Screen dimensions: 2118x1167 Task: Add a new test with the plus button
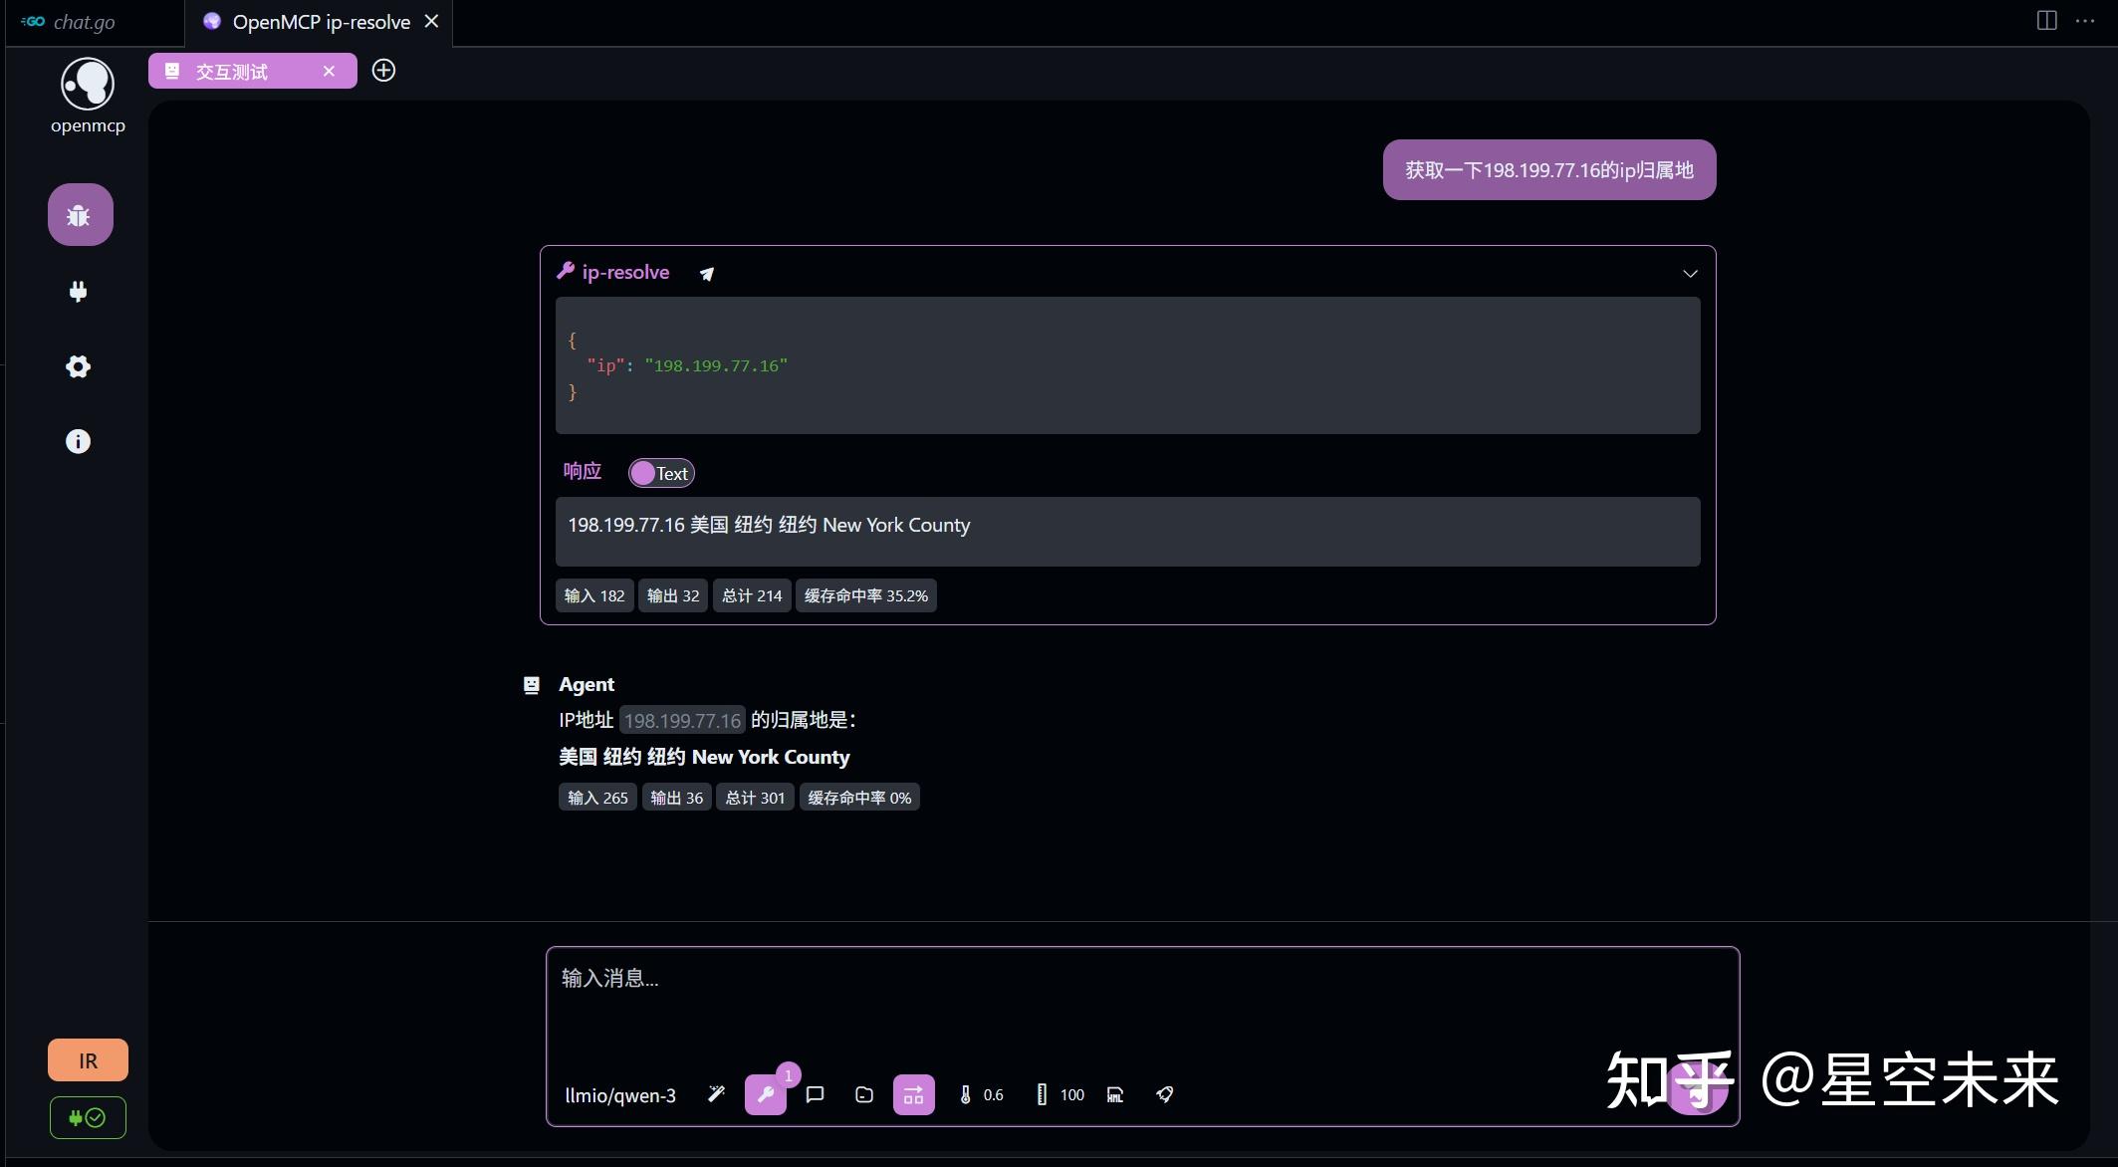[x=383, y=70]
